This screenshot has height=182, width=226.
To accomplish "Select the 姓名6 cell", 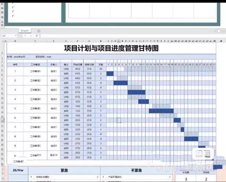I will click(x=53, y=118).
